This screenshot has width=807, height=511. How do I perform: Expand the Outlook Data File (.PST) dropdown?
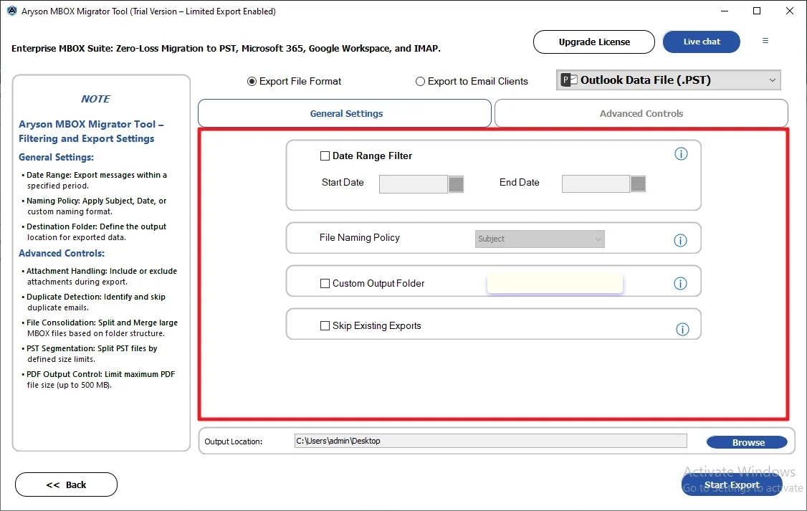click(x=669, y=80)
